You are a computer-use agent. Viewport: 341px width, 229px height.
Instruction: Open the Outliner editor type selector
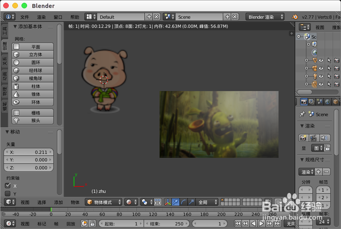pos(305,27)
